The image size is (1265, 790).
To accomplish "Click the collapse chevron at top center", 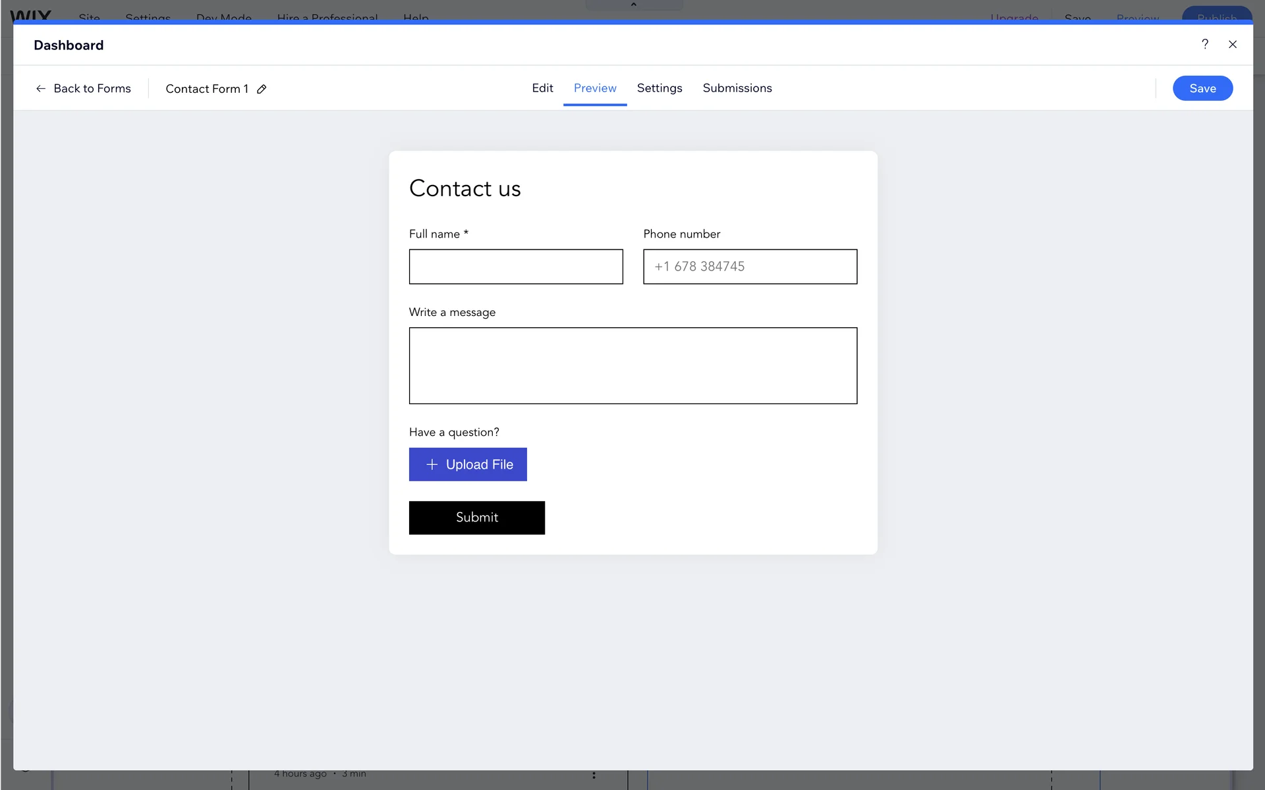I will (x=633, y=5).
